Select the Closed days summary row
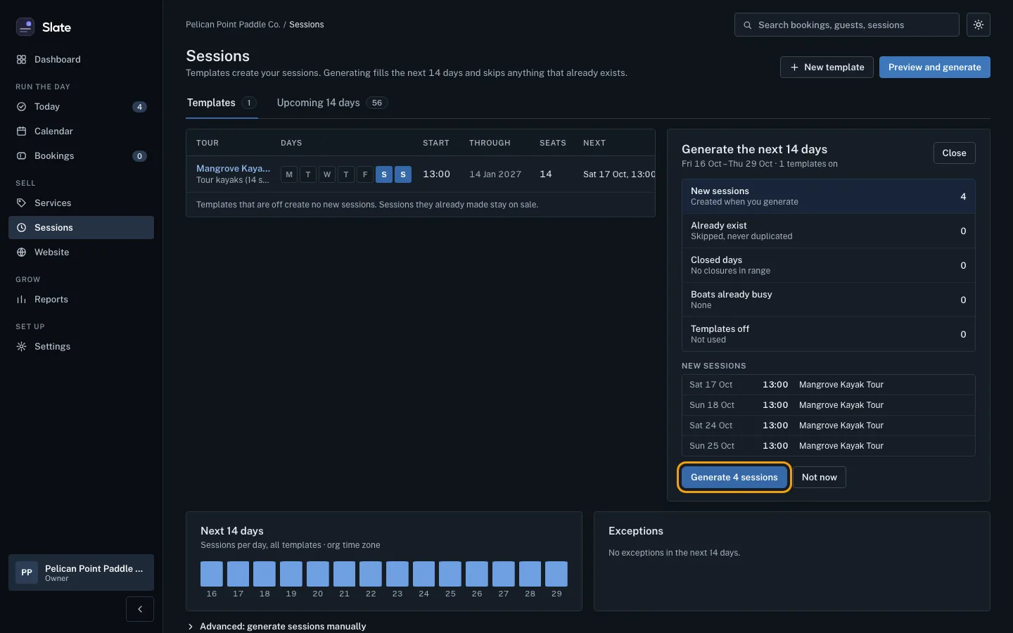The width and height of the screenshot is (1013, 633). click(x=828, y=265)
